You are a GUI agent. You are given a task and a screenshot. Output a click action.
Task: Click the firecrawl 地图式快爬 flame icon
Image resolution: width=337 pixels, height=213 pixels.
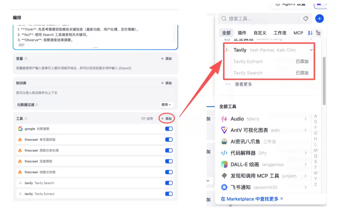click(20, 172)
